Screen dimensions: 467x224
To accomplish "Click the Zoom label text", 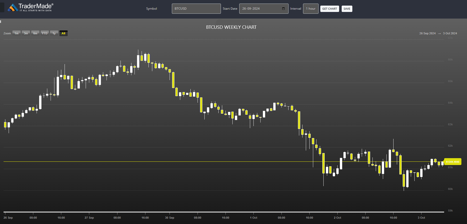I will tap(7, 33).
